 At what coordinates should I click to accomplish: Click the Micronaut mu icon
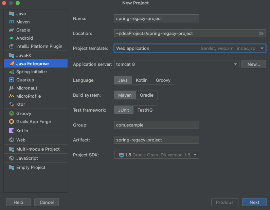(x=12, y=88)
